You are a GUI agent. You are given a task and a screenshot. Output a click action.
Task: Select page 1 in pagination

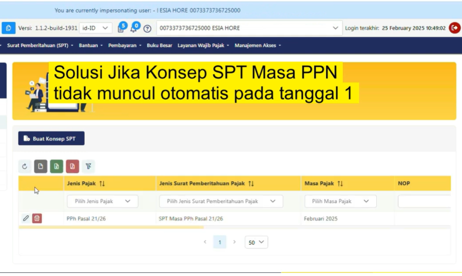pos(220,242)
